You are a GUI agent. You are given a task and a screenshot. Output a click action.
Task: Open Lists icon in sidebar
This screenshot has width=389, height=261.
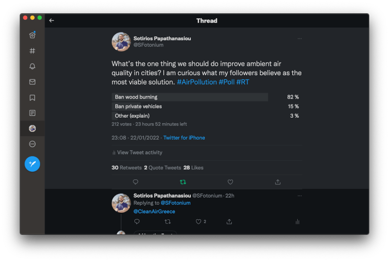point(32,113)
